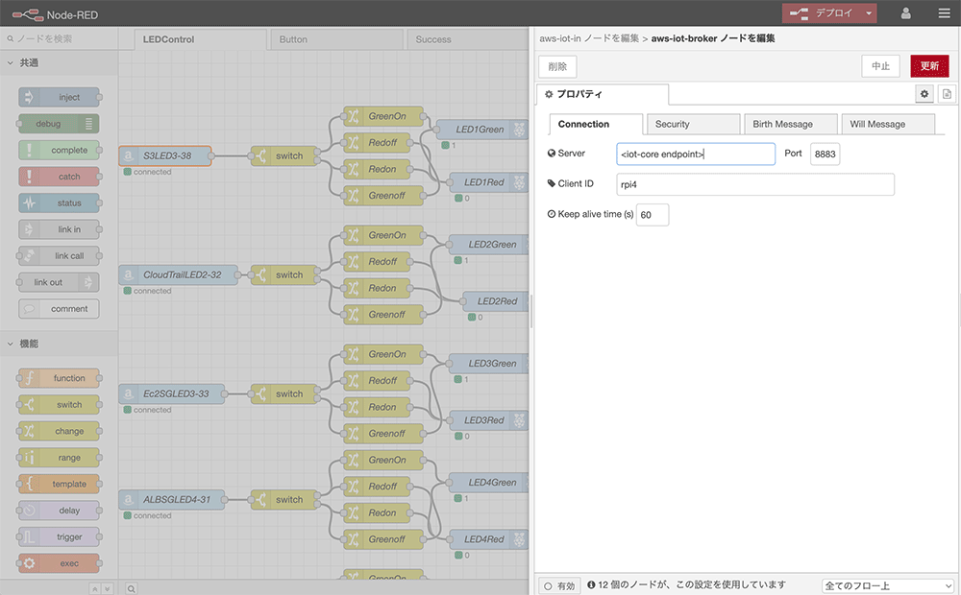
Task: Click the Server endpoint input field
Action: point(696,154)
